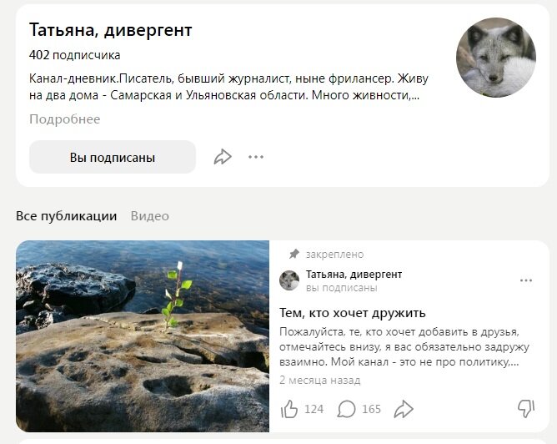Open the rock and sprout post image
Viewport: 557px width, 444px height.
pyautogui.click(x=143, y=336)
